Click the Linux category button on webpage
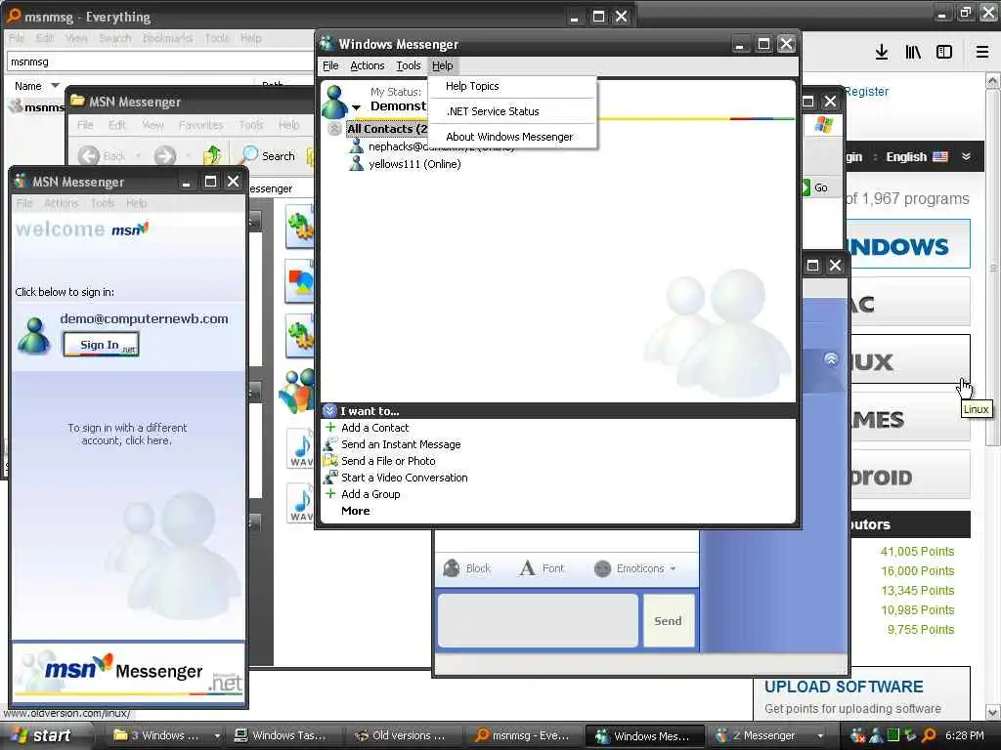The width and height of the screenshot is (1001, 750). point(910,359)
